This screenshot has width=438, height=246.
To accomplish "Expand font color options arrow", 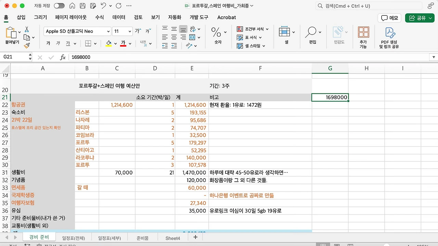I will pyautogui.click(x=130, y=44).
